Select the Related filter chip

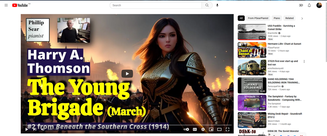[x=289, y=18]
